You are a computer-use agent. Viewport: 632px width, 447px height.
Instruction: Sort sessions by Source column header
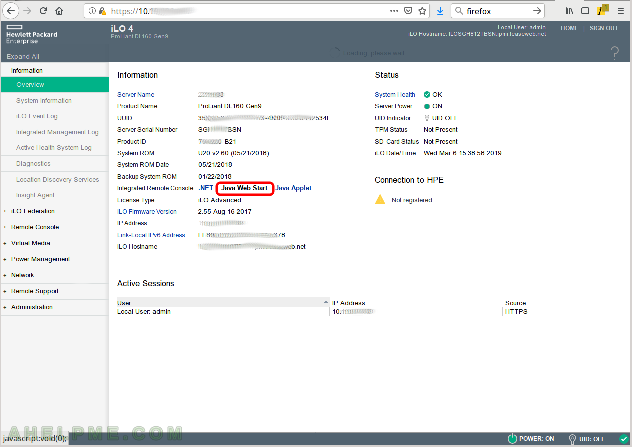tap(560, 303)
